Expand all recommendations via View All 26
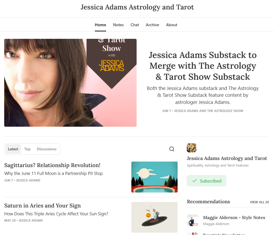The height and width of the screenshot is (235, 274). click(259, 202)
